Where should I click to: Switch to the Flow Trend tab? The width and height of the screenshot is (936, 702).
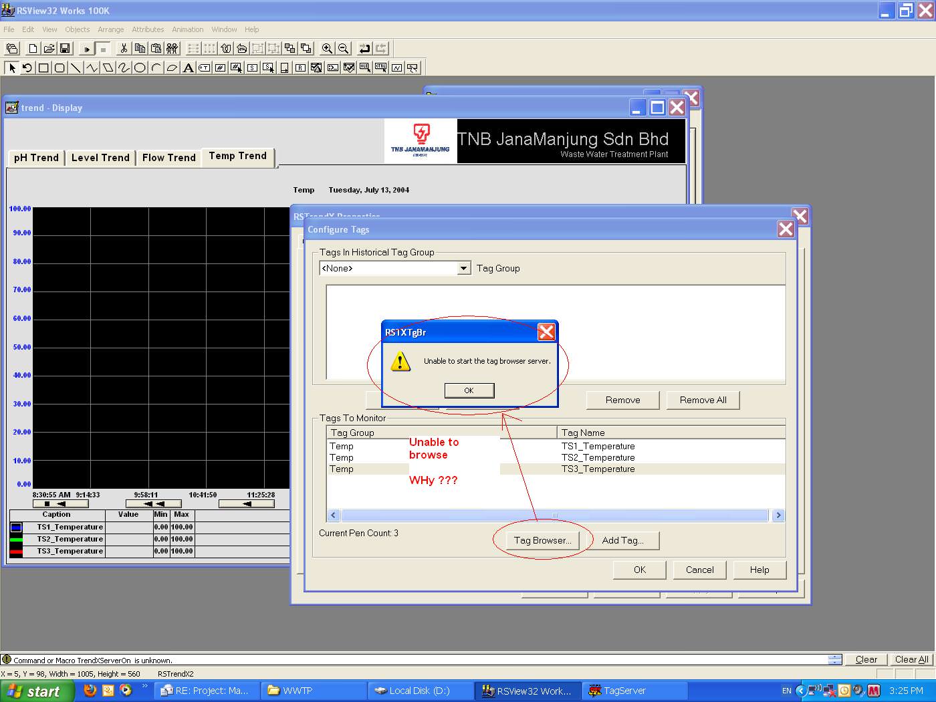pyautogui.click(x=169, y=158)
